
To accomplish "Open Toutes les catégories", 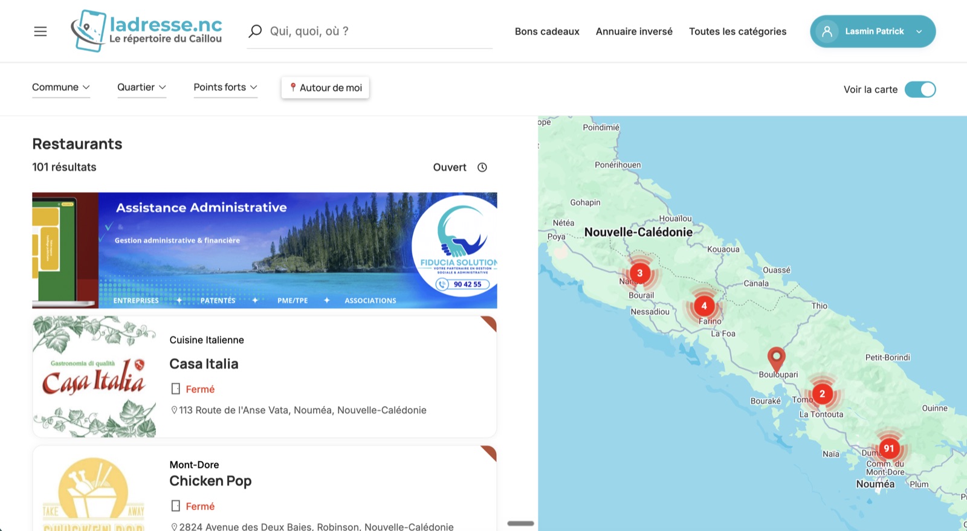I will 737,31.
